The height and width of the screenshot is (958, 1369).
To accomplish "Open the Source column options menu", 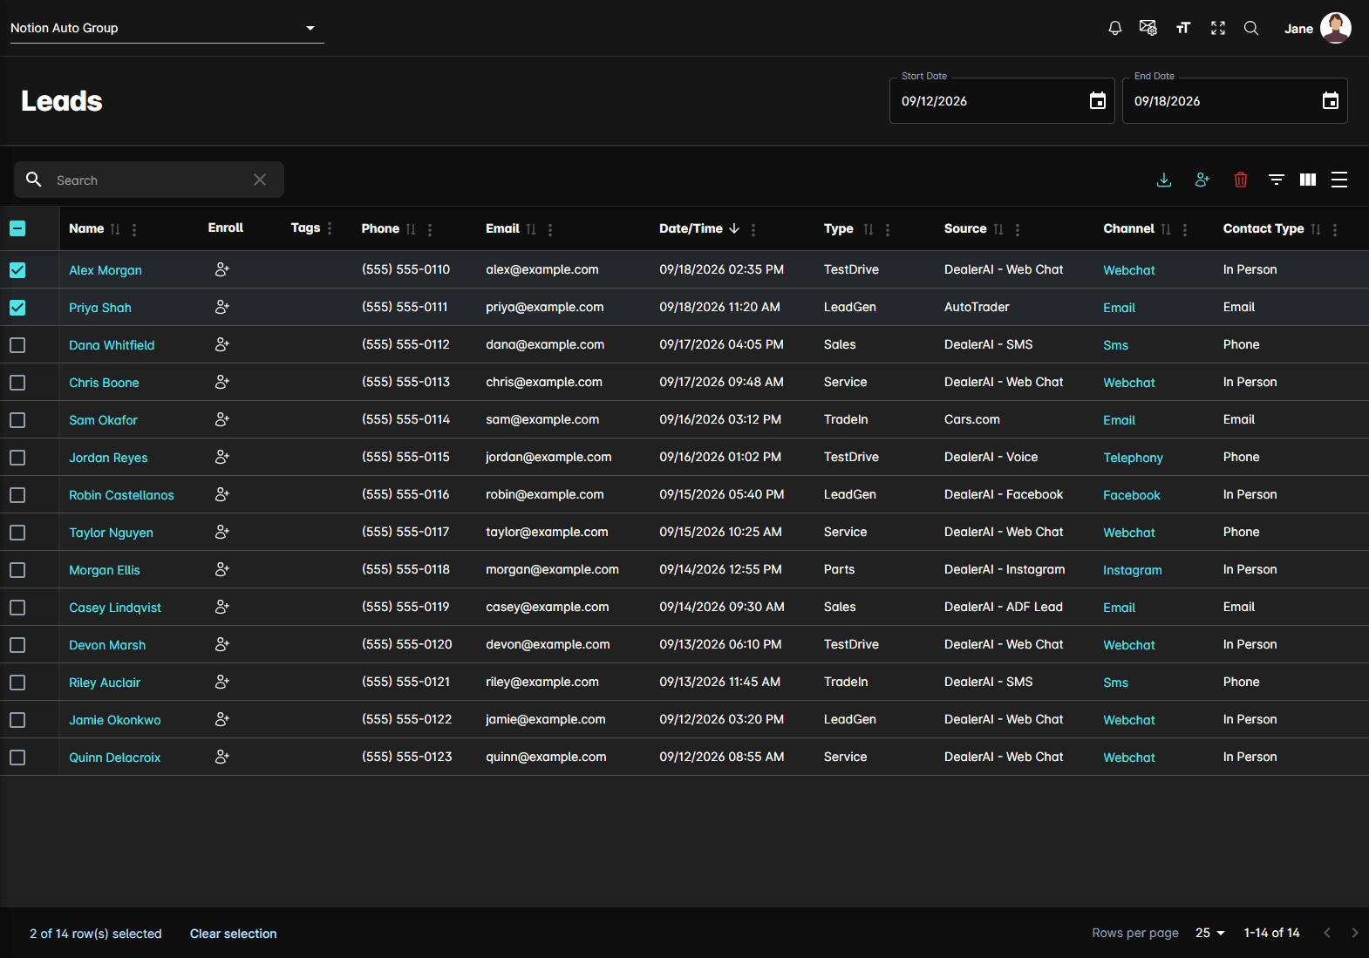I will tap(1018, 229).
